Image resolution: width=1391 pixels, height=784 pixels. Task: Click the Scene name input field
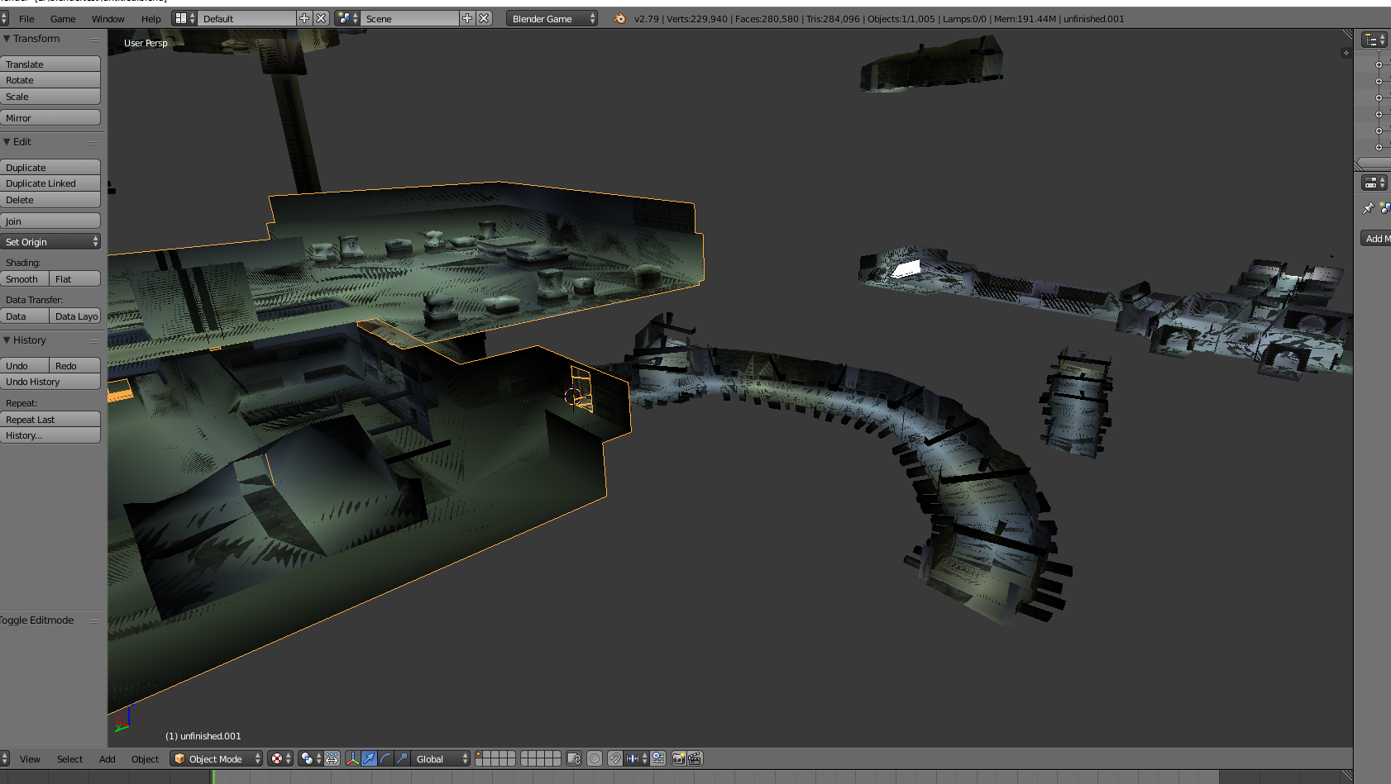(x=405, y=17)
